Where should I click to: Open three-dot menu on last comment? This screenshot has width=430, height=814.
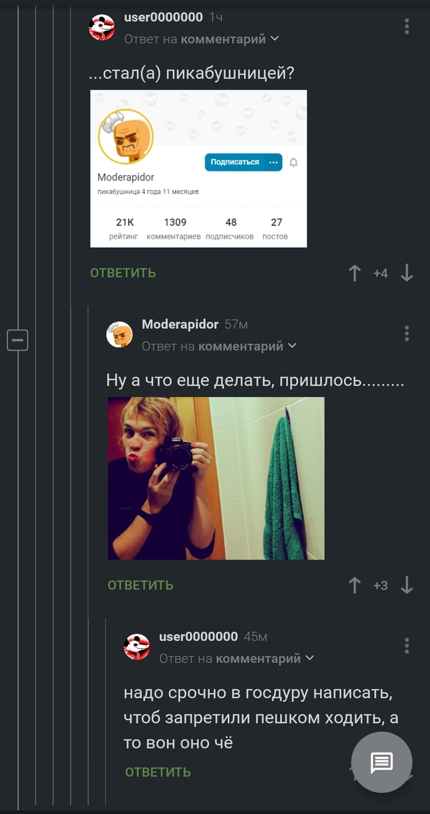[x=407, y=645]
